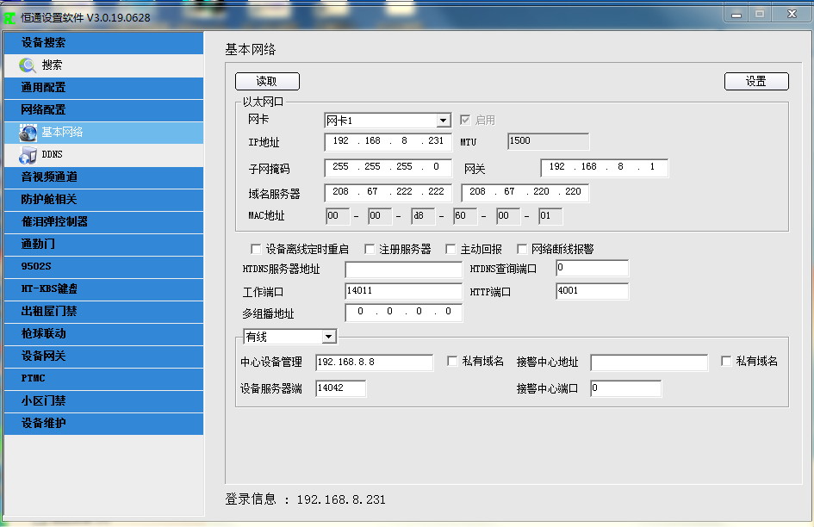The width and height of the screenshot is (814, 527).
Task: Enable 注册服务器 checkbox
Action: pos(370,249)
